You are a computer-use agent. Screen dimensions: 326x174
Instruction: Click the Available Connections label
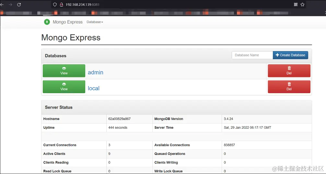[x=172, y=145]
